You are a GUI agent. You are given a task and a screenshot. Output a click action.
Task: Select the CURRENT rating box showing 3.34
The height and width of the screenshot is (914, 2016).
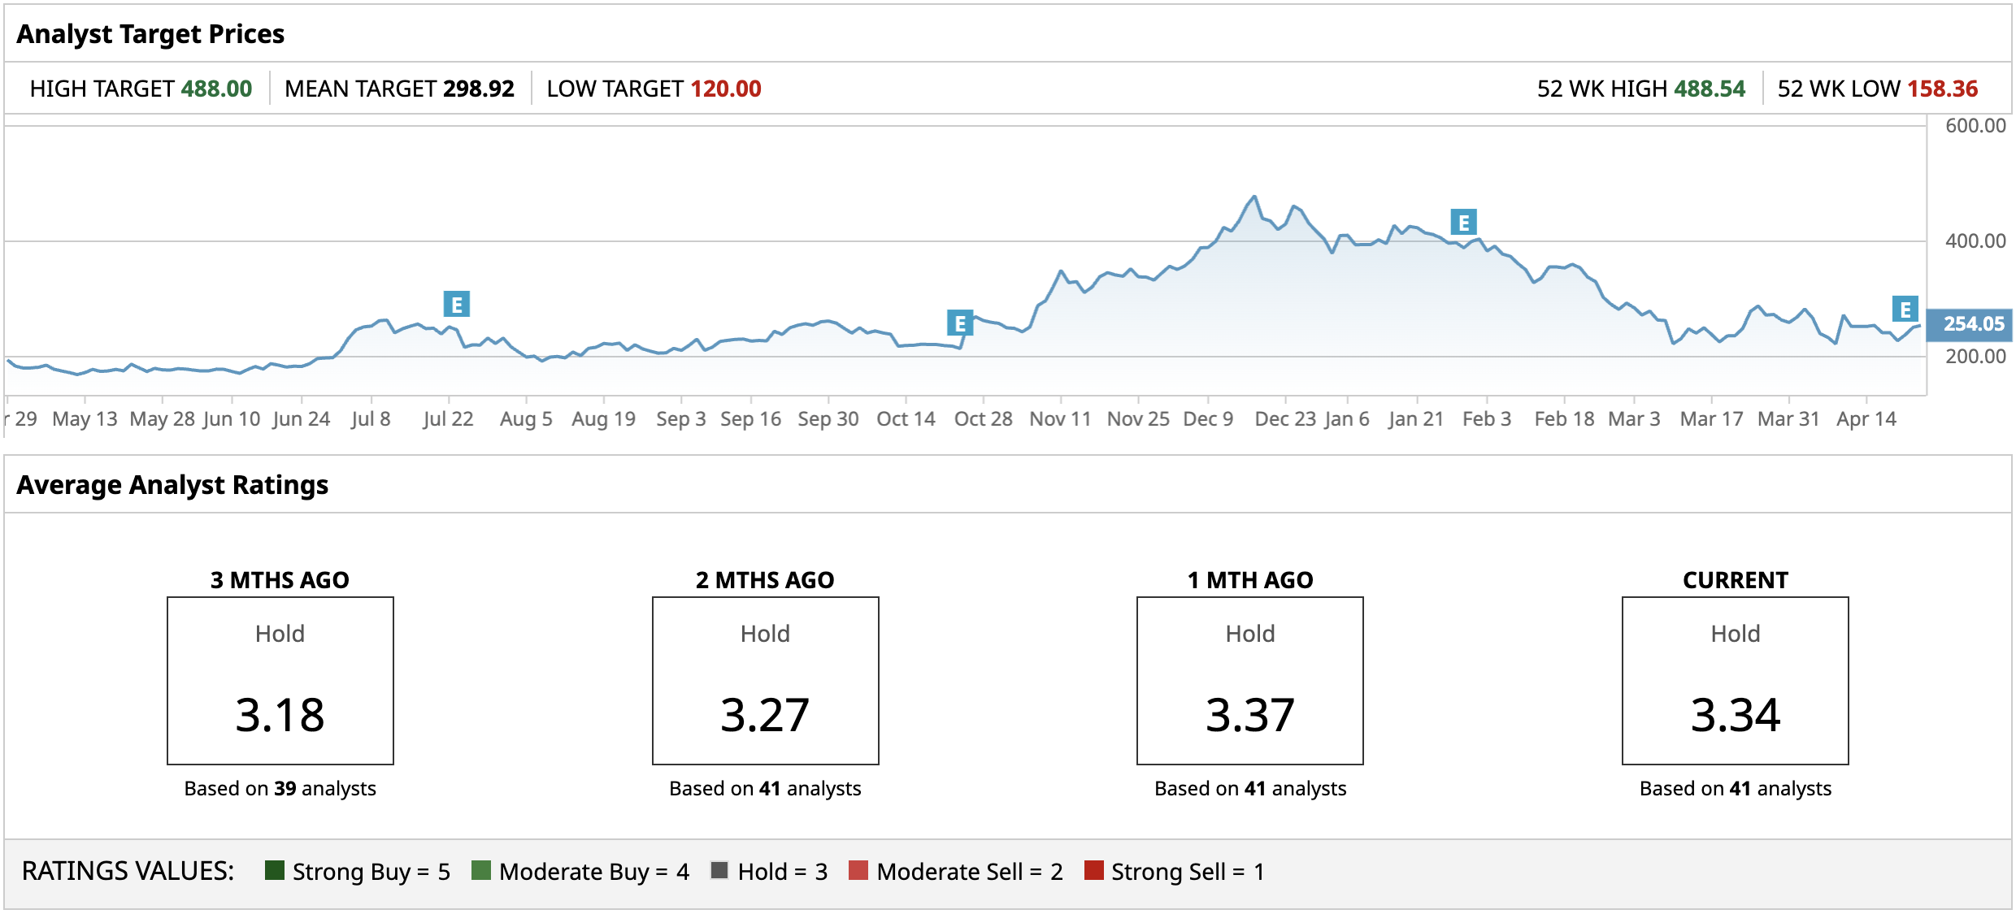point(1736,681)
